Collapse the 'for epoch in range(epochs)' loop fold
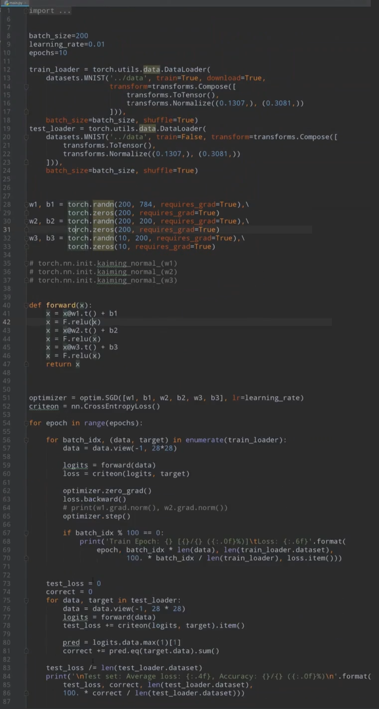Screen dimensions: 379x709 [26, 423]
